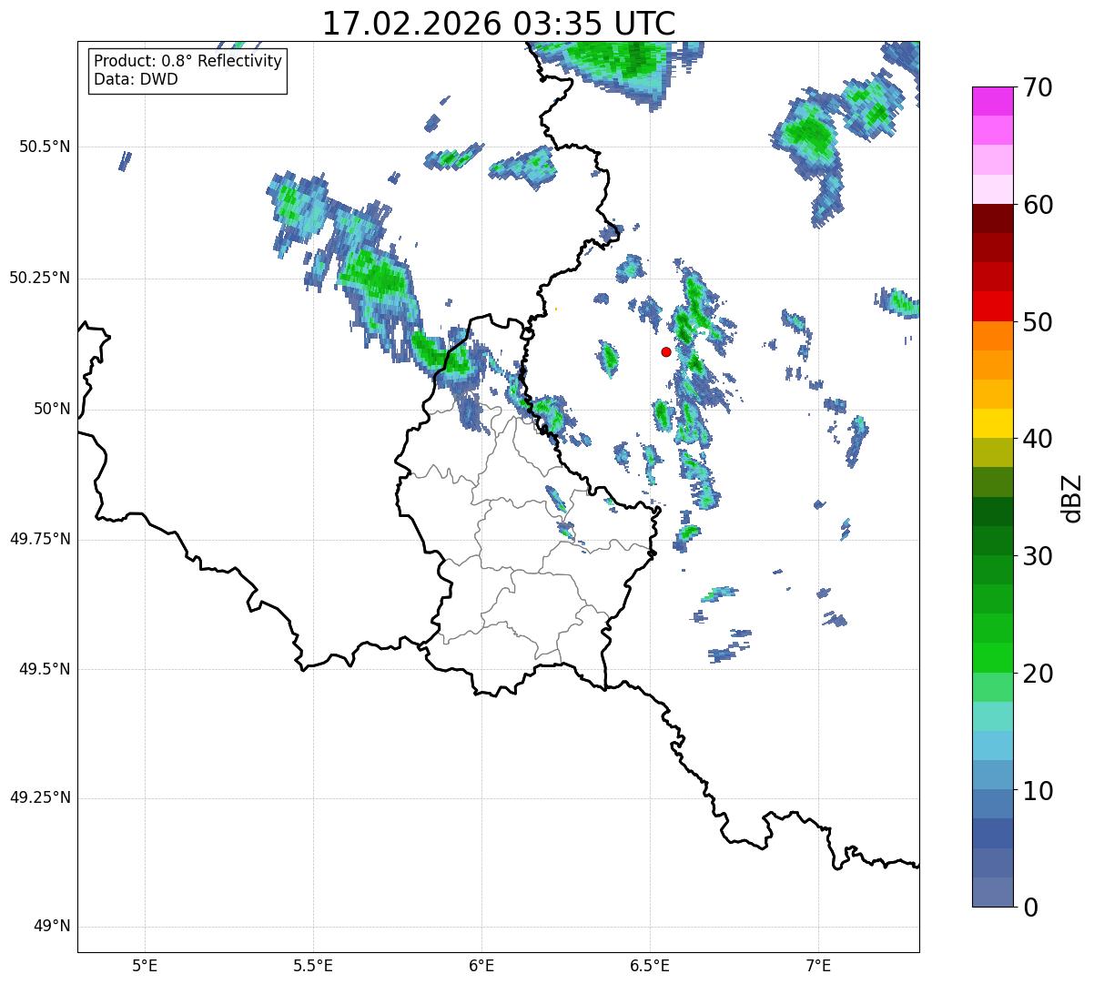Click the '6.5°E' longitude label
Viewport: 1094px width, 984px height.
tap(650, 965)
